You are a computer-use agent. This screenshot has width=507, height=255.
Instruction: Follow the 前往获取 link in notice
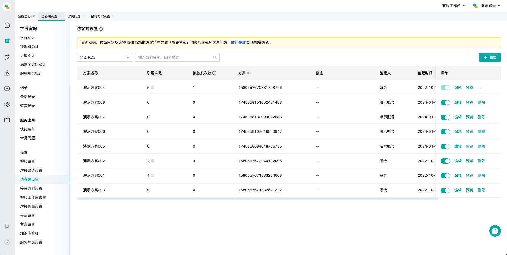[x=238, y=43]
